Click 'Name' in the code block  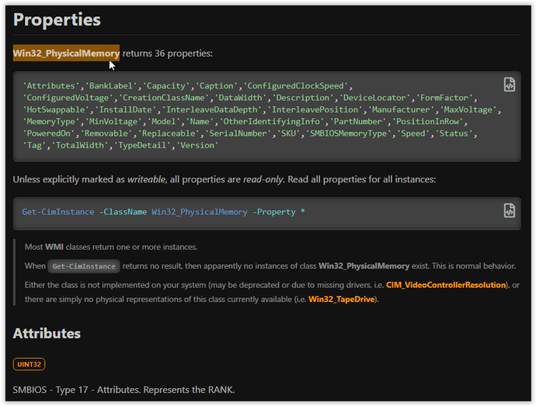coord(200,122)
